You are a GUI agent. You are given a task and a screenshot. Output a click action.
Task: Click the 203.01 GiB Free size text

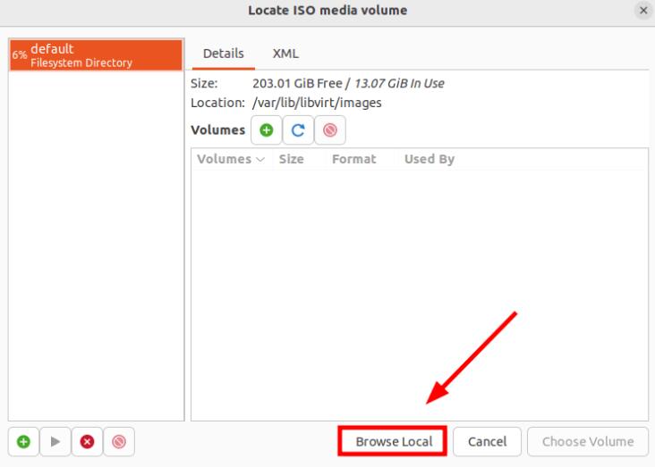[x=297, y=83]
